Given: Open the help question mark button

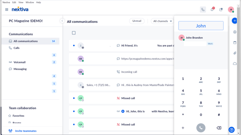Looking at the screenshot, I should [x=231, y=130].
